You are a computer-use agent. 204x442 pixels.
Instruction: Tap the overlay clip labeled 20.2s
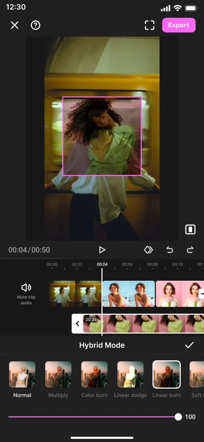(x=143, y=323)
